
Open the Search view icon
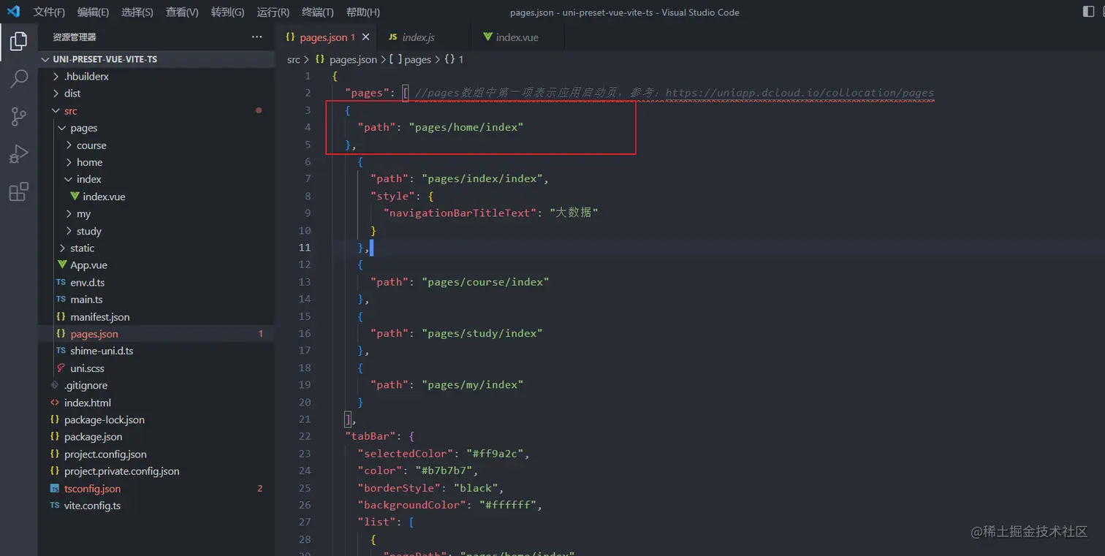[x=19, y=79]
